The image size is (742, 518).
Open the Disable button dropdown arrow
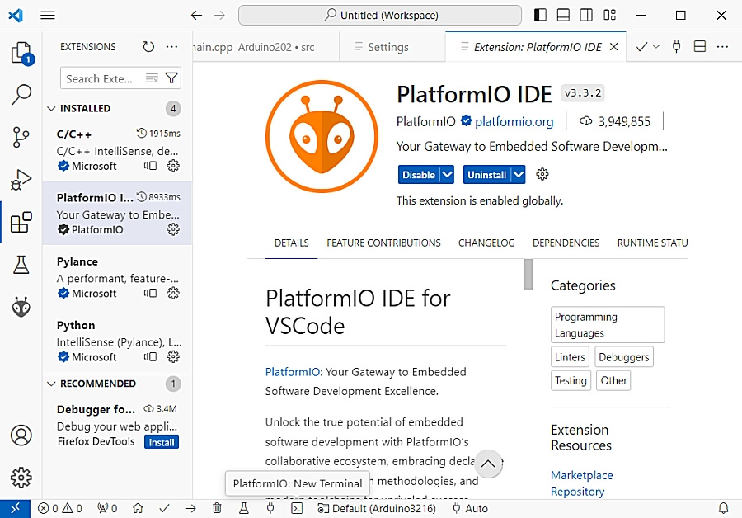click(447, 174)
